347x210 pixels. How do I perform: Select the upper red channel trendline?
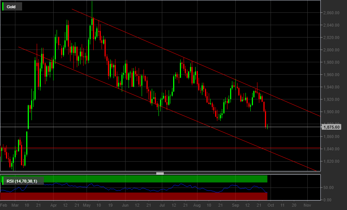point(196,63)
